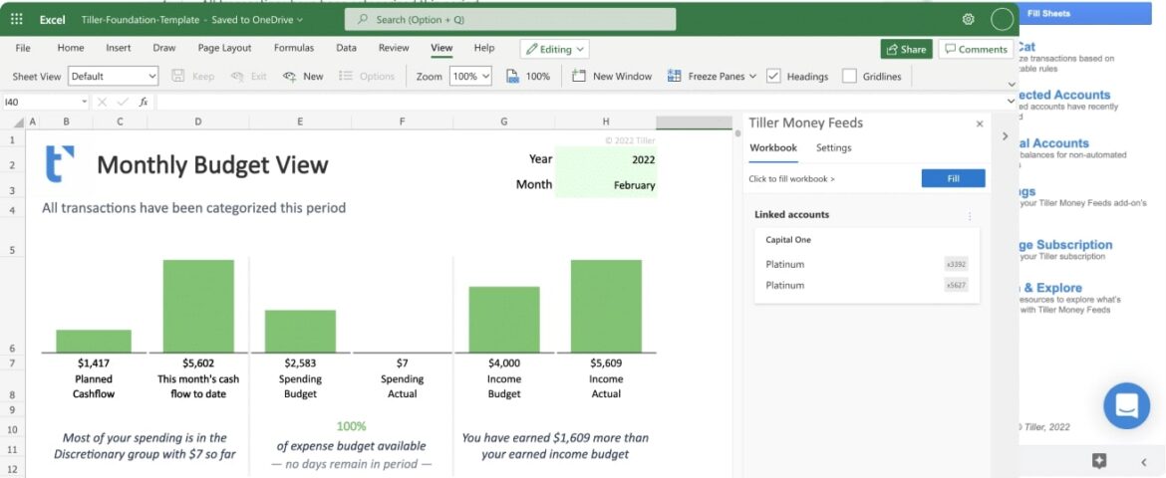Select the Settings tab in Tiller pane

833,148
